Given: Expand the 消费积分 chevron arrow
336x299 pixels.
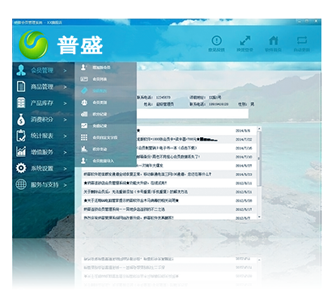Looking at the screenshot, I should click(65, 120).
